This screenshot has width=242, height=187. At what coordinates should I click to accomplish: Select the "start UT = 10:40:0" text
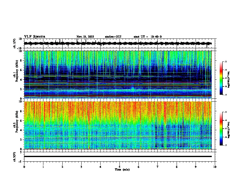pyautogui.click(x=148, y=37)
